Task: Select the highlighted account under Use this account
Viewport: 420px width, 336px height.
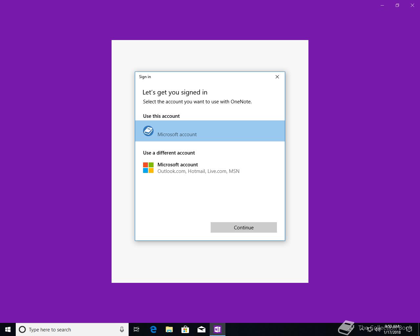Action: pyautogui.click(x=210, y=131)
